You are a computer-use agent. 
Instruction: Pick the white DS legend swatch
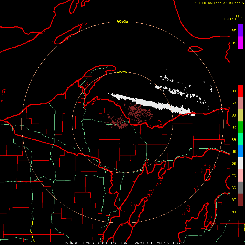point(240,163)
